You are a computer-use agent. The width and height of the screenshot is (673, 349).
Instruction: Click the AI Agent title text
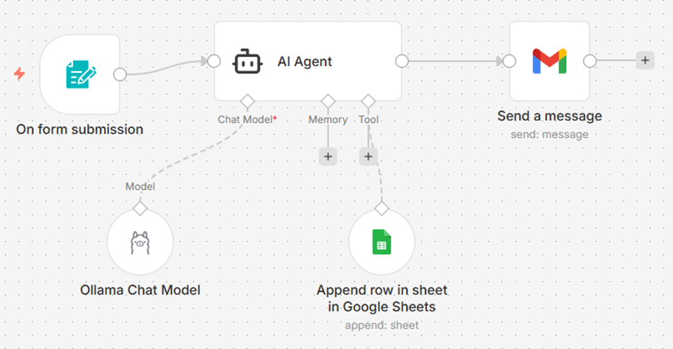click(x=304, y=62)
